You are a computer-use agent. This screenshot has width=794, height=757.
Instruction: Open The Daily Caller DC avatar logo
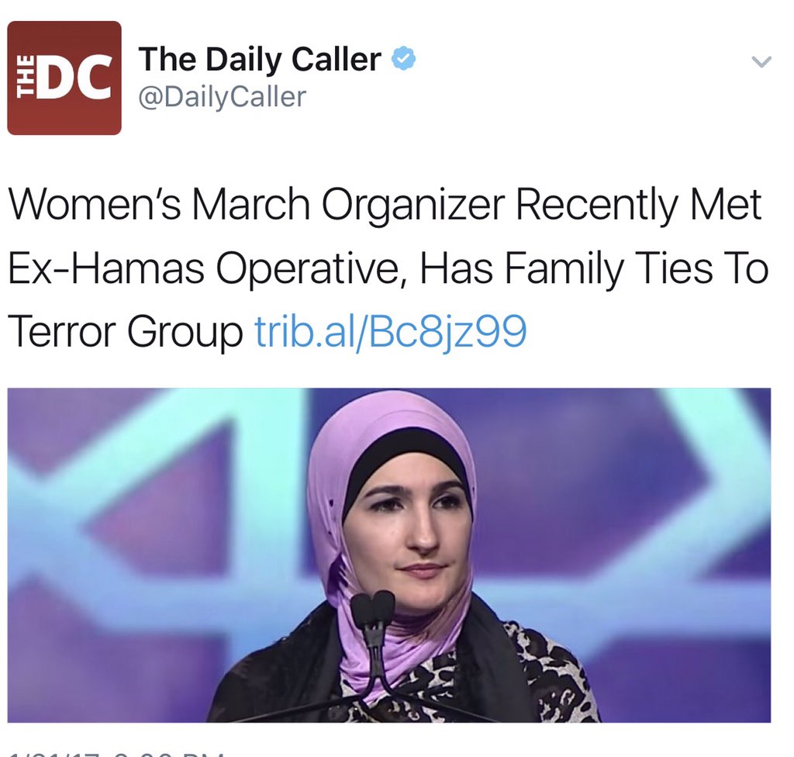[64, 78]
